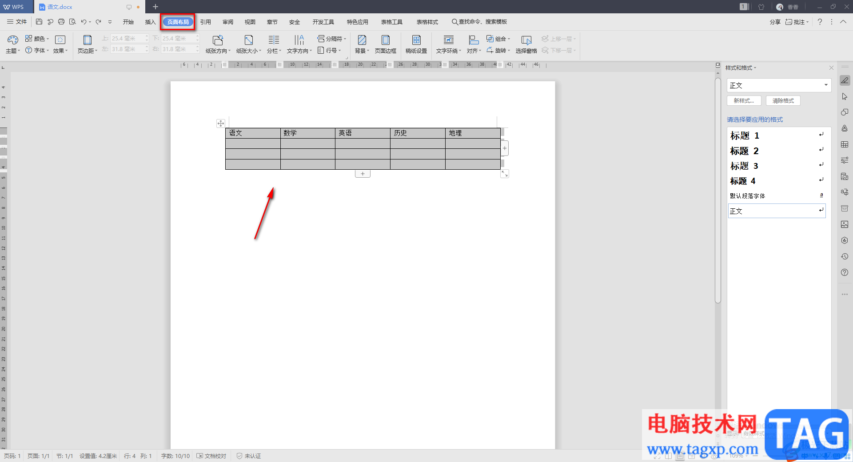Apply the 标题 1 style
853x462 pixels.
(x=777, y=135)
